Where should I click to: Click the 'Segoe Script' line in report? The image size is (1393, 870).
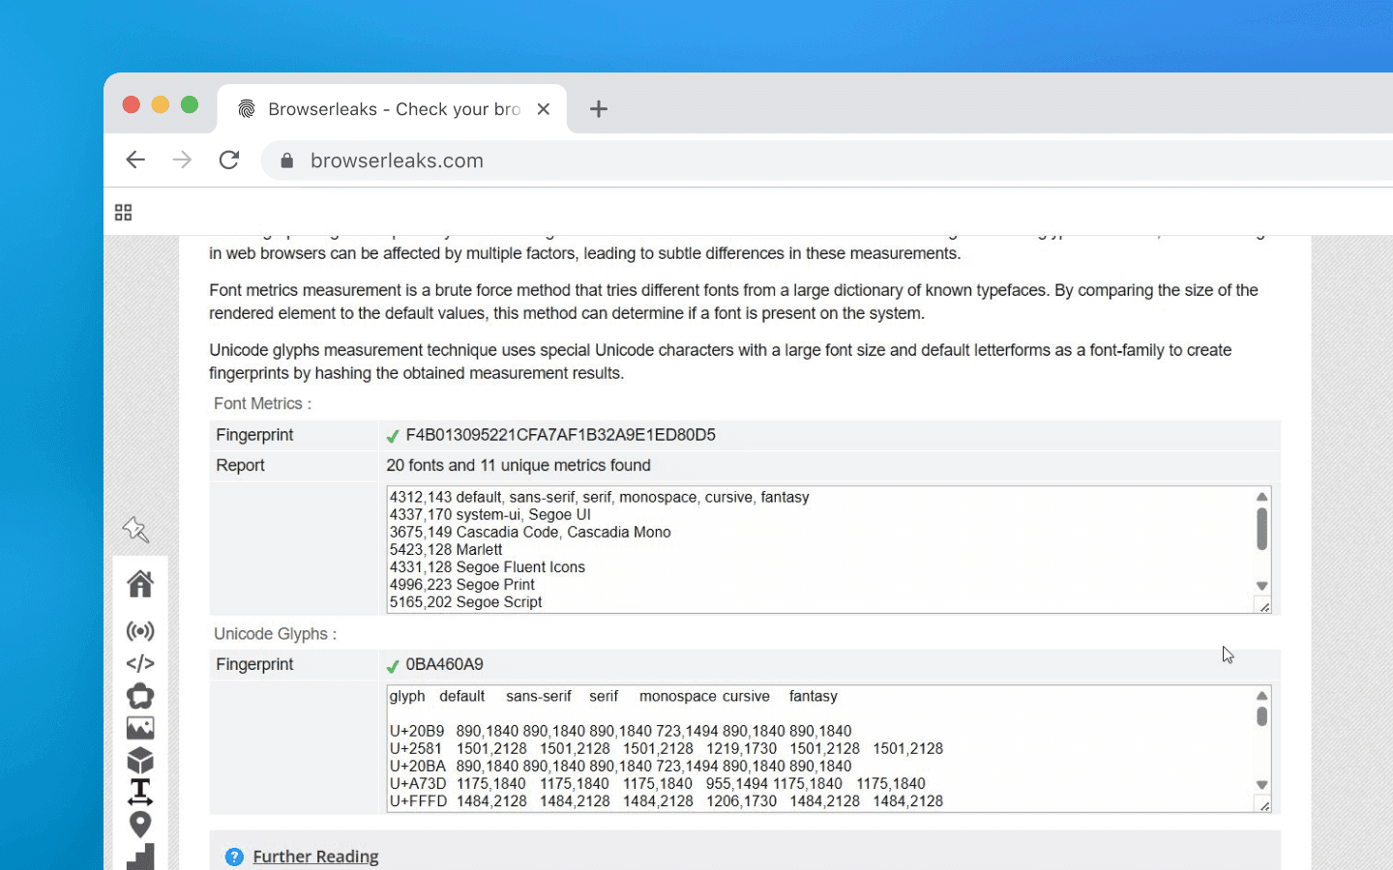(x=465, y=602)
